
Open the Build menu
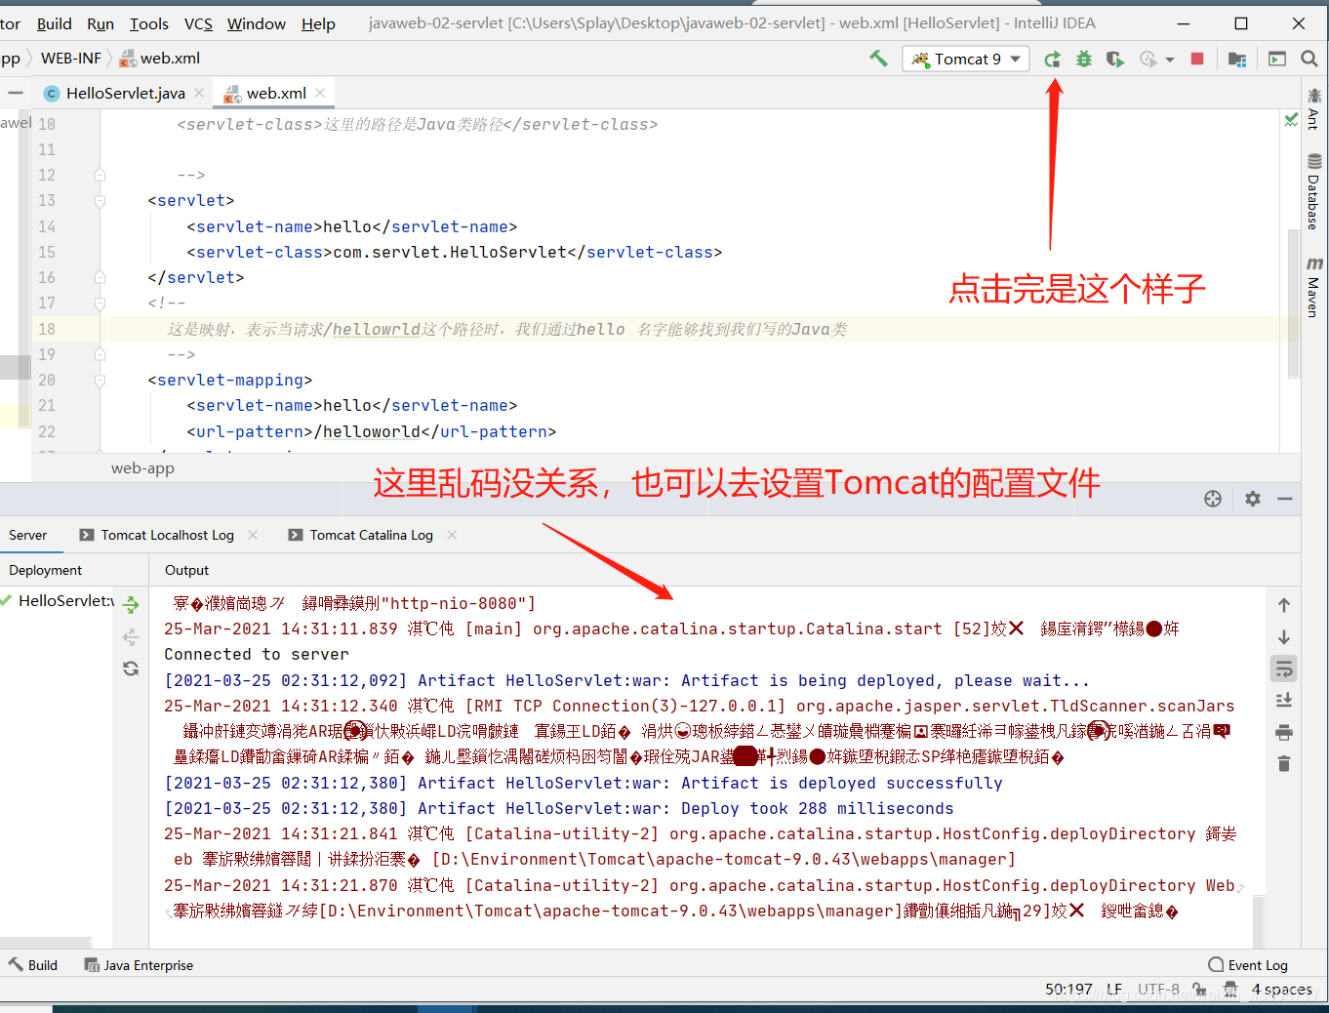55,23
